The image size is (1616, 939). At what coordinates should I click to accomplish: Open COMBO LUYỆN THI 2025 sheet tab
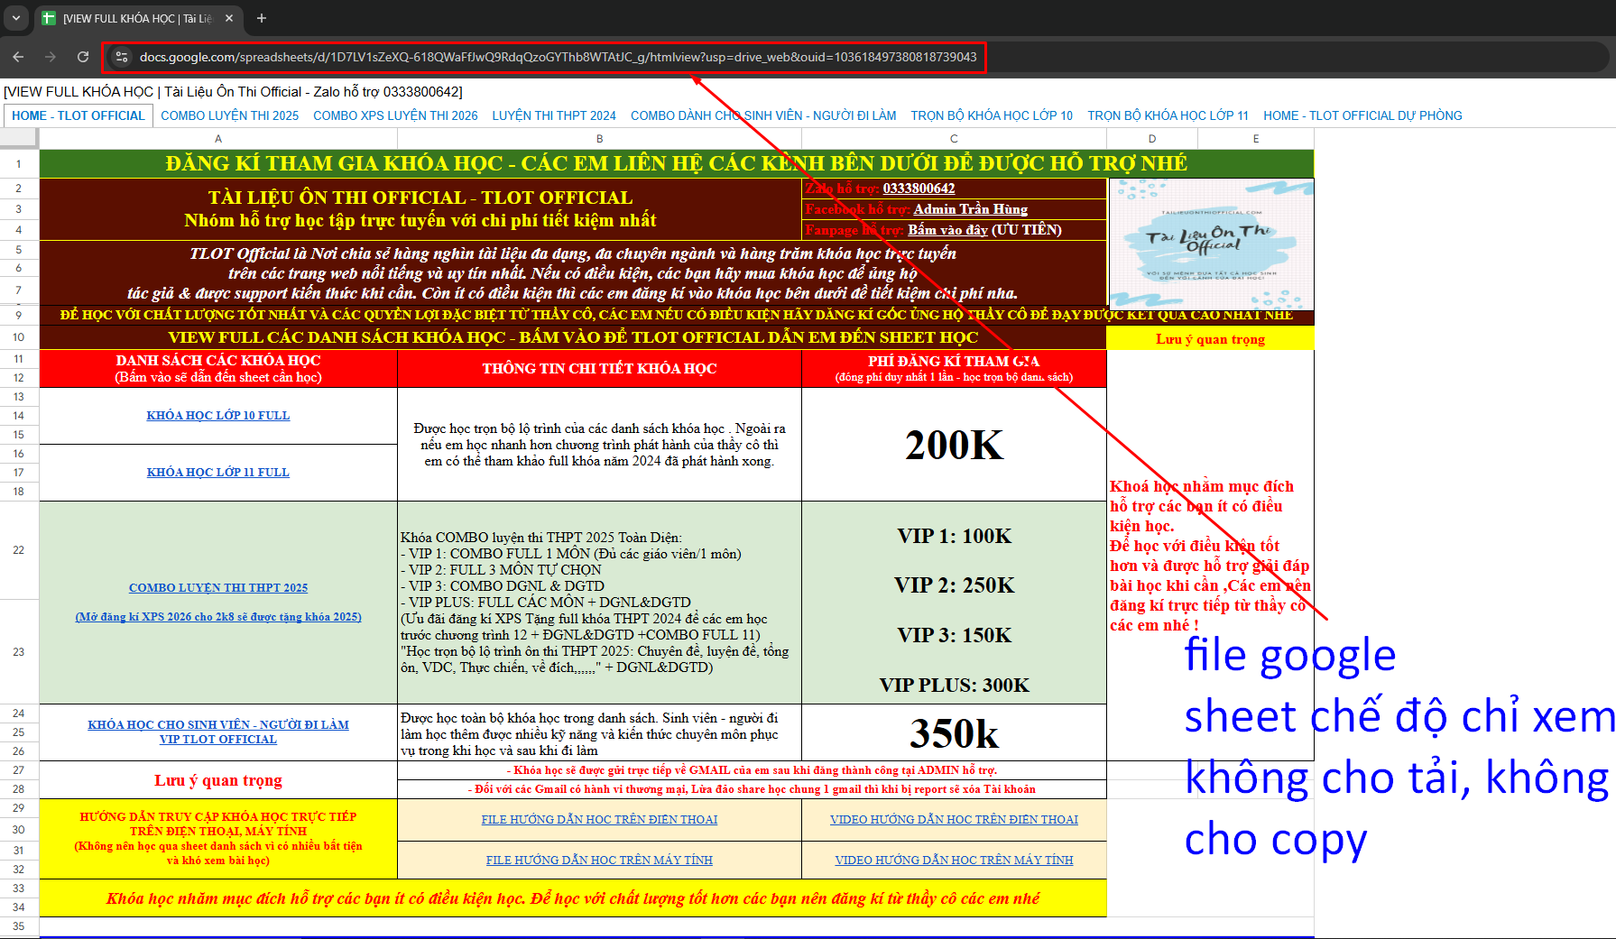[229, 115]
